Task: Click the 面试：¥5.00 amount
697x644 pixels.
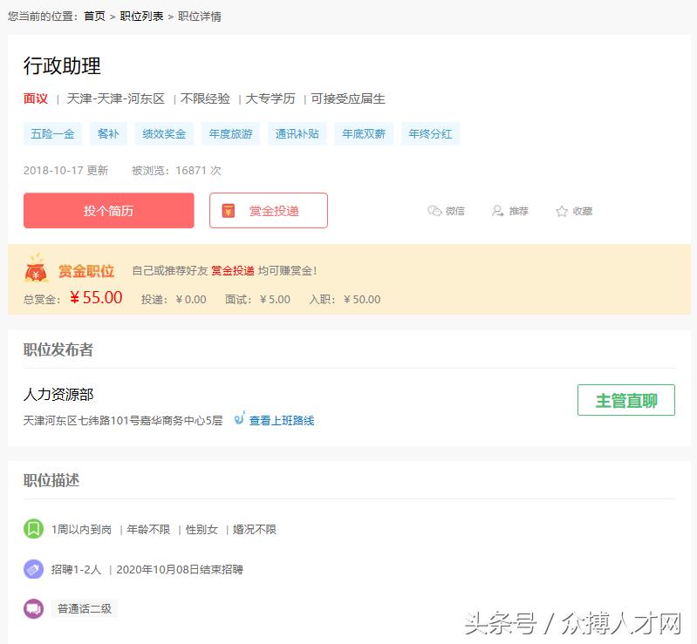Action: (257, 300)
